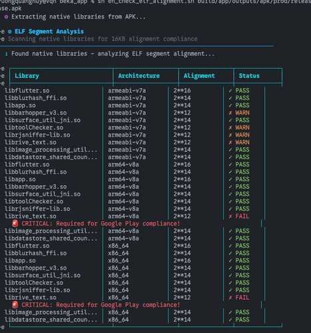Screen dimensions: 311x333
Task: Click arm64-v8a architecture cell of libblurhash_ffi.so
Action: [x=123, y=172]
